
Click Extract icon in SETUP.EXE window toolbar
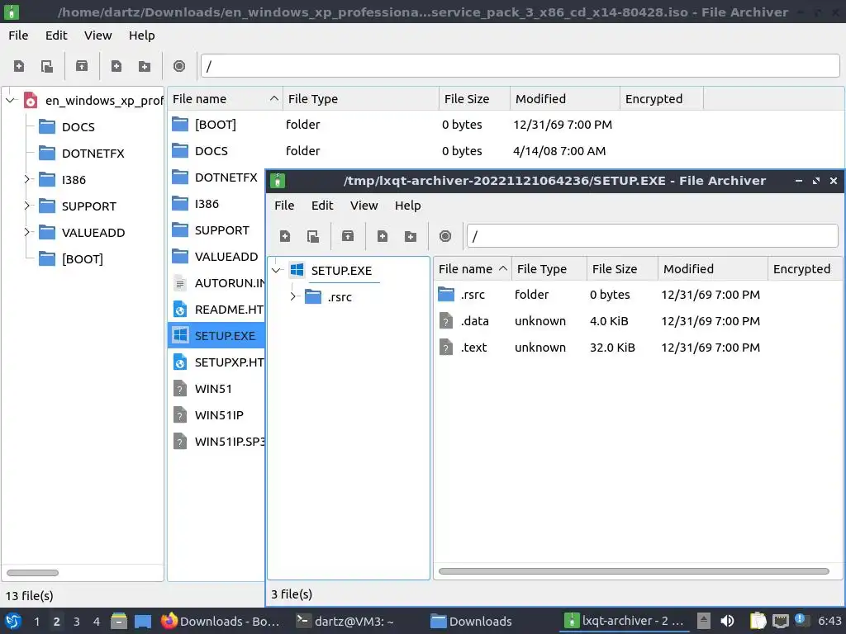(348, 236)
